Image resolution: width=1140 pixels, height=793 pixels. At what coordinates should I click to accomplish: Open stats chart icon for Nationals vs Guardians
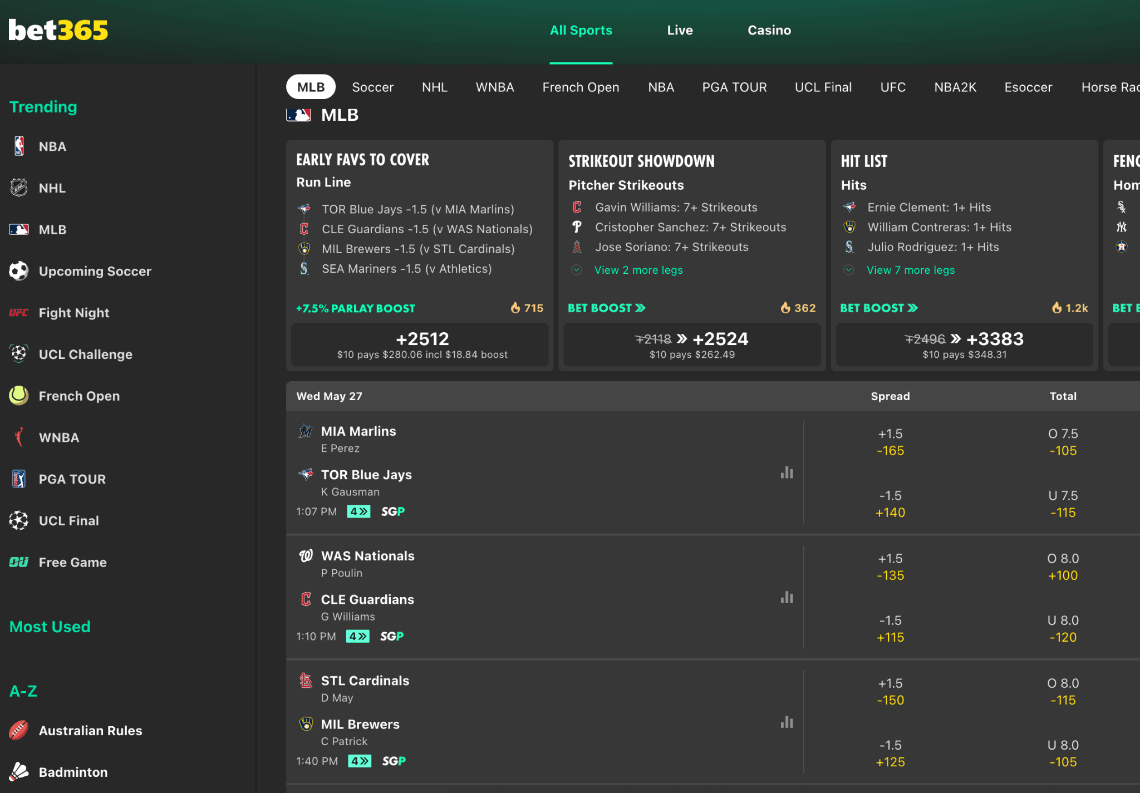click(787, 597)
